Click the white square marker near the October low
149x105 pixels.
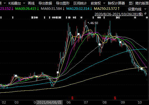point(142,69)
